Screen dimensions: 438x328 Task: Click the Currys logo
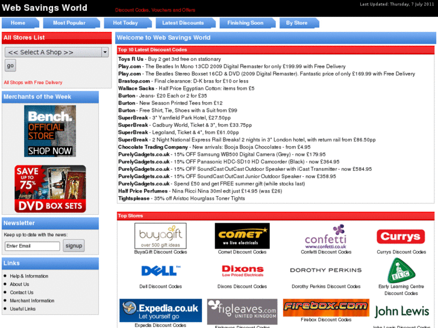401,237
